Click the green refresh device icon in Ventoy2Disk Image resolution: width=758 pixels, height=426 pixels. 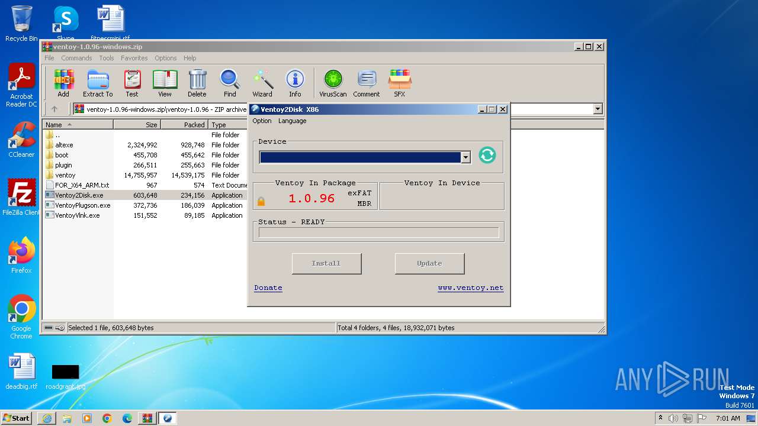[x=487, y=156]
